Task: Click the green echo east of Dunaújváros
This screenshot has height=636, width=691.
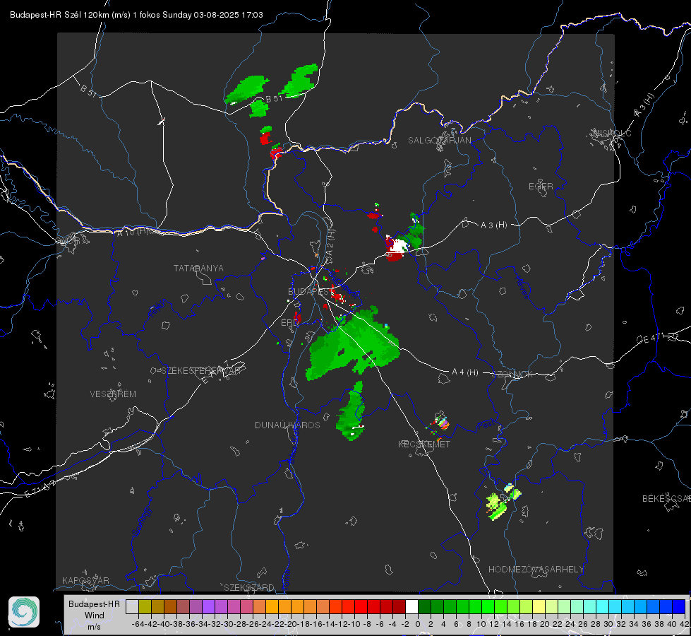Action: tap(351, 412)
